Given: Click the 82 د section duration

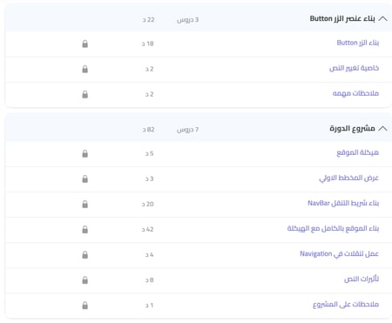Looking at the screenshot, I should pyautogui.click(x=148, y=130).
